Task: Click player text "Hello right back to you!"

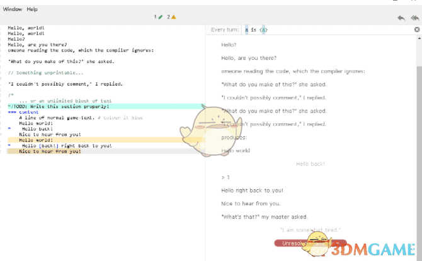Action: (x=252, y=191)
